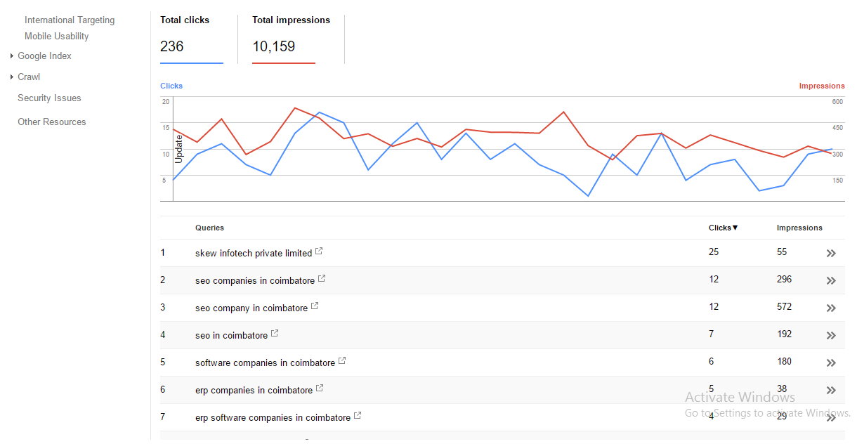857x444 pixels.
Task: Open external link icon for seo companies in coimbatore
Action: [x=322, y=279]
